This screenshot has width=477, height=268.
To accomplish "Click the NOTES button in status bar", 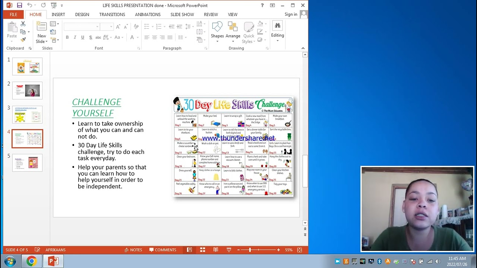I will pyautogui.click(x=133, y=250).
